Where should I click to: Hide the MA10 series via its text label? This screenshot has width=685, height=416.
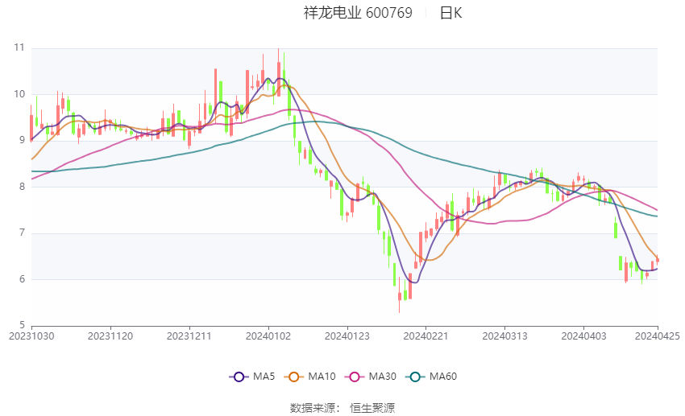pos(322,376)
